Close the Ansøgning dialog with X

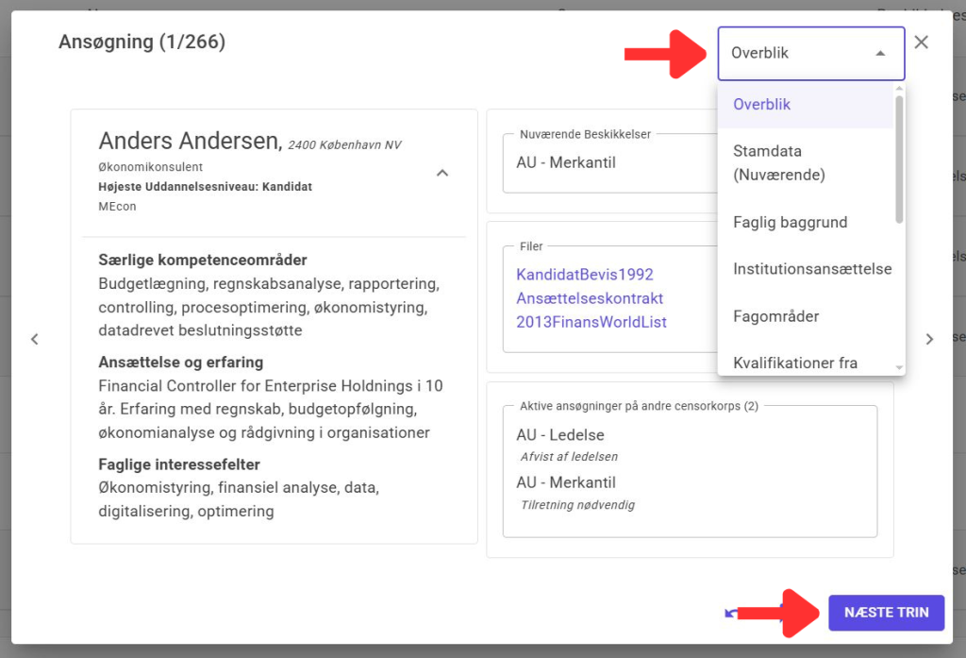(x=922, y=42)
